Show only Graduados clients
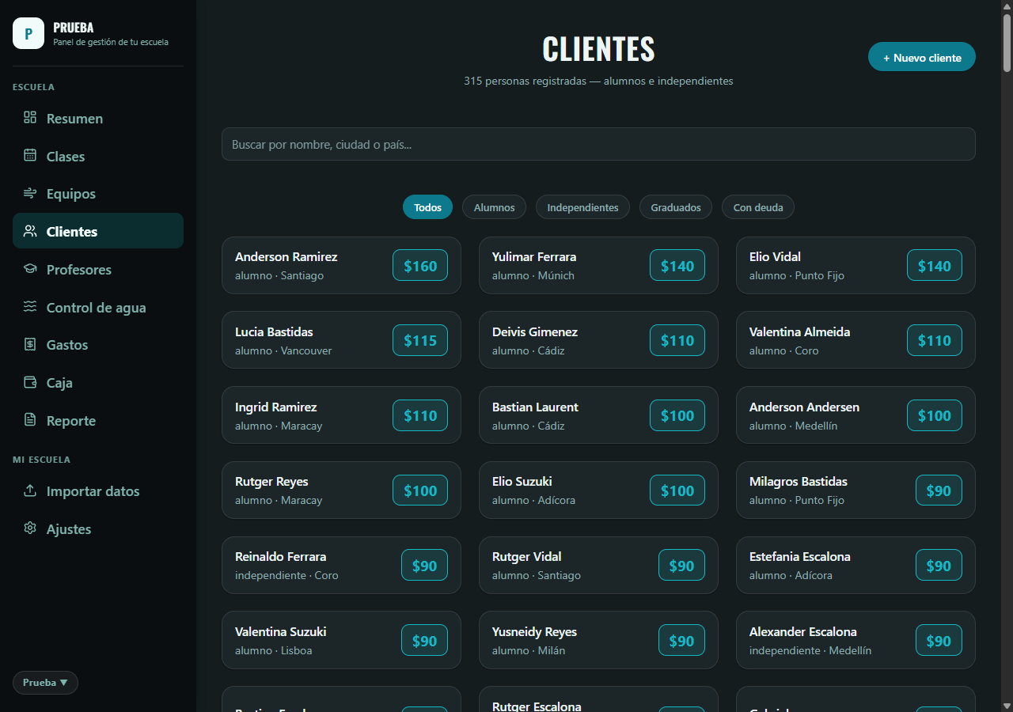The height and width of the screenshot is (712, 1013). click(x=676, y=207)
